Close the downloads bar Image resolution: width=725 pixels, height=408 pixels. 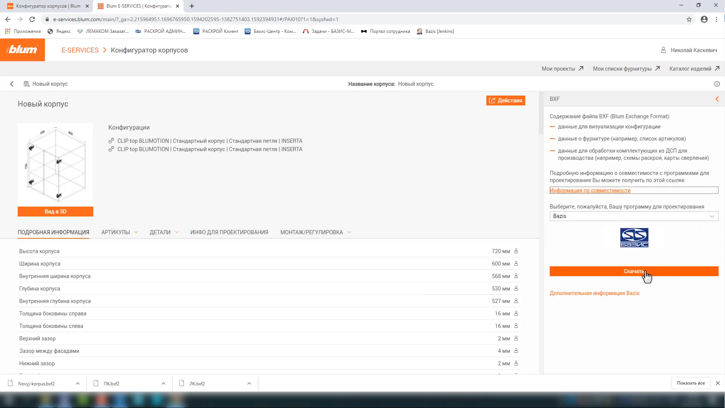(x=718, y=383)
